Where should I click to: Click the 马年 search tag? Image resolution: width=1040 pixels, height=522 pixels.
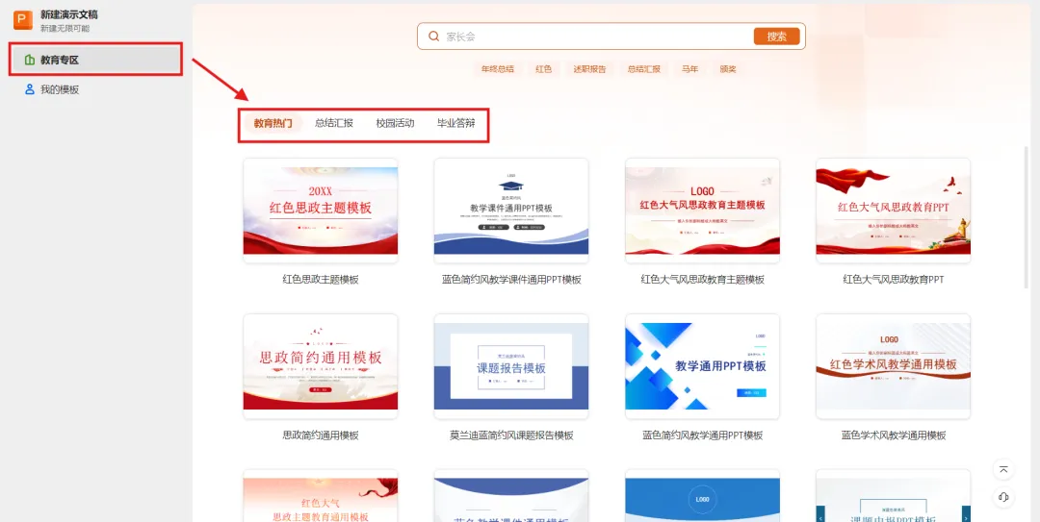(x=689, y=69)
